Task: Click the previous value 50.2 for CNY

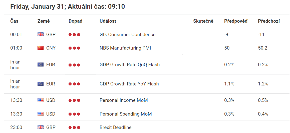Action: click(x=263, y=48)
